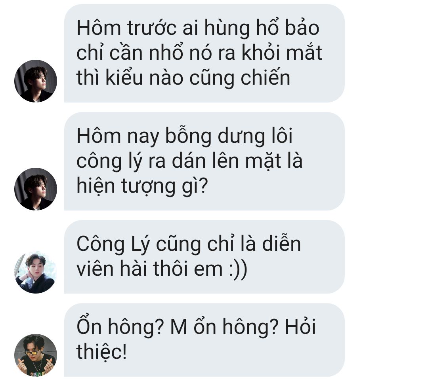Screen dimensions: 428x379
Task: Click the word 'thiệc!' in last message
Action: coord(101,351)
